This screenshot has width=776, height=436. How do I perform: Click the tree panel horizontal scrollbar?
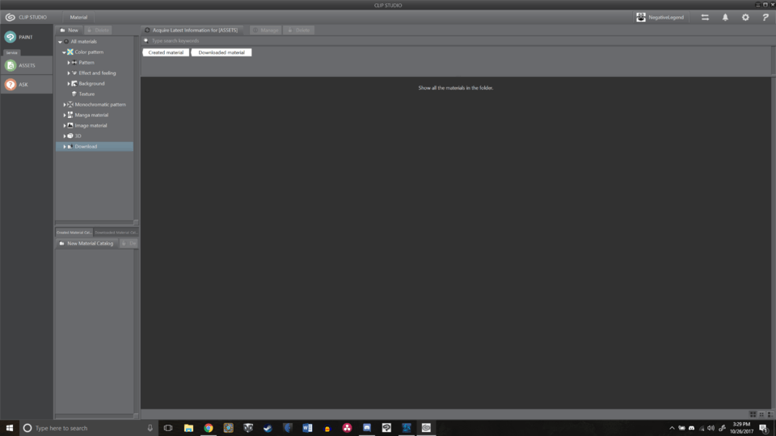point(94,223)
